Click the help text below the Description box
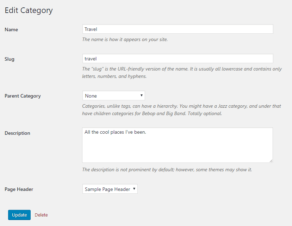Screen dimensions: 292x226 (167, 169)
